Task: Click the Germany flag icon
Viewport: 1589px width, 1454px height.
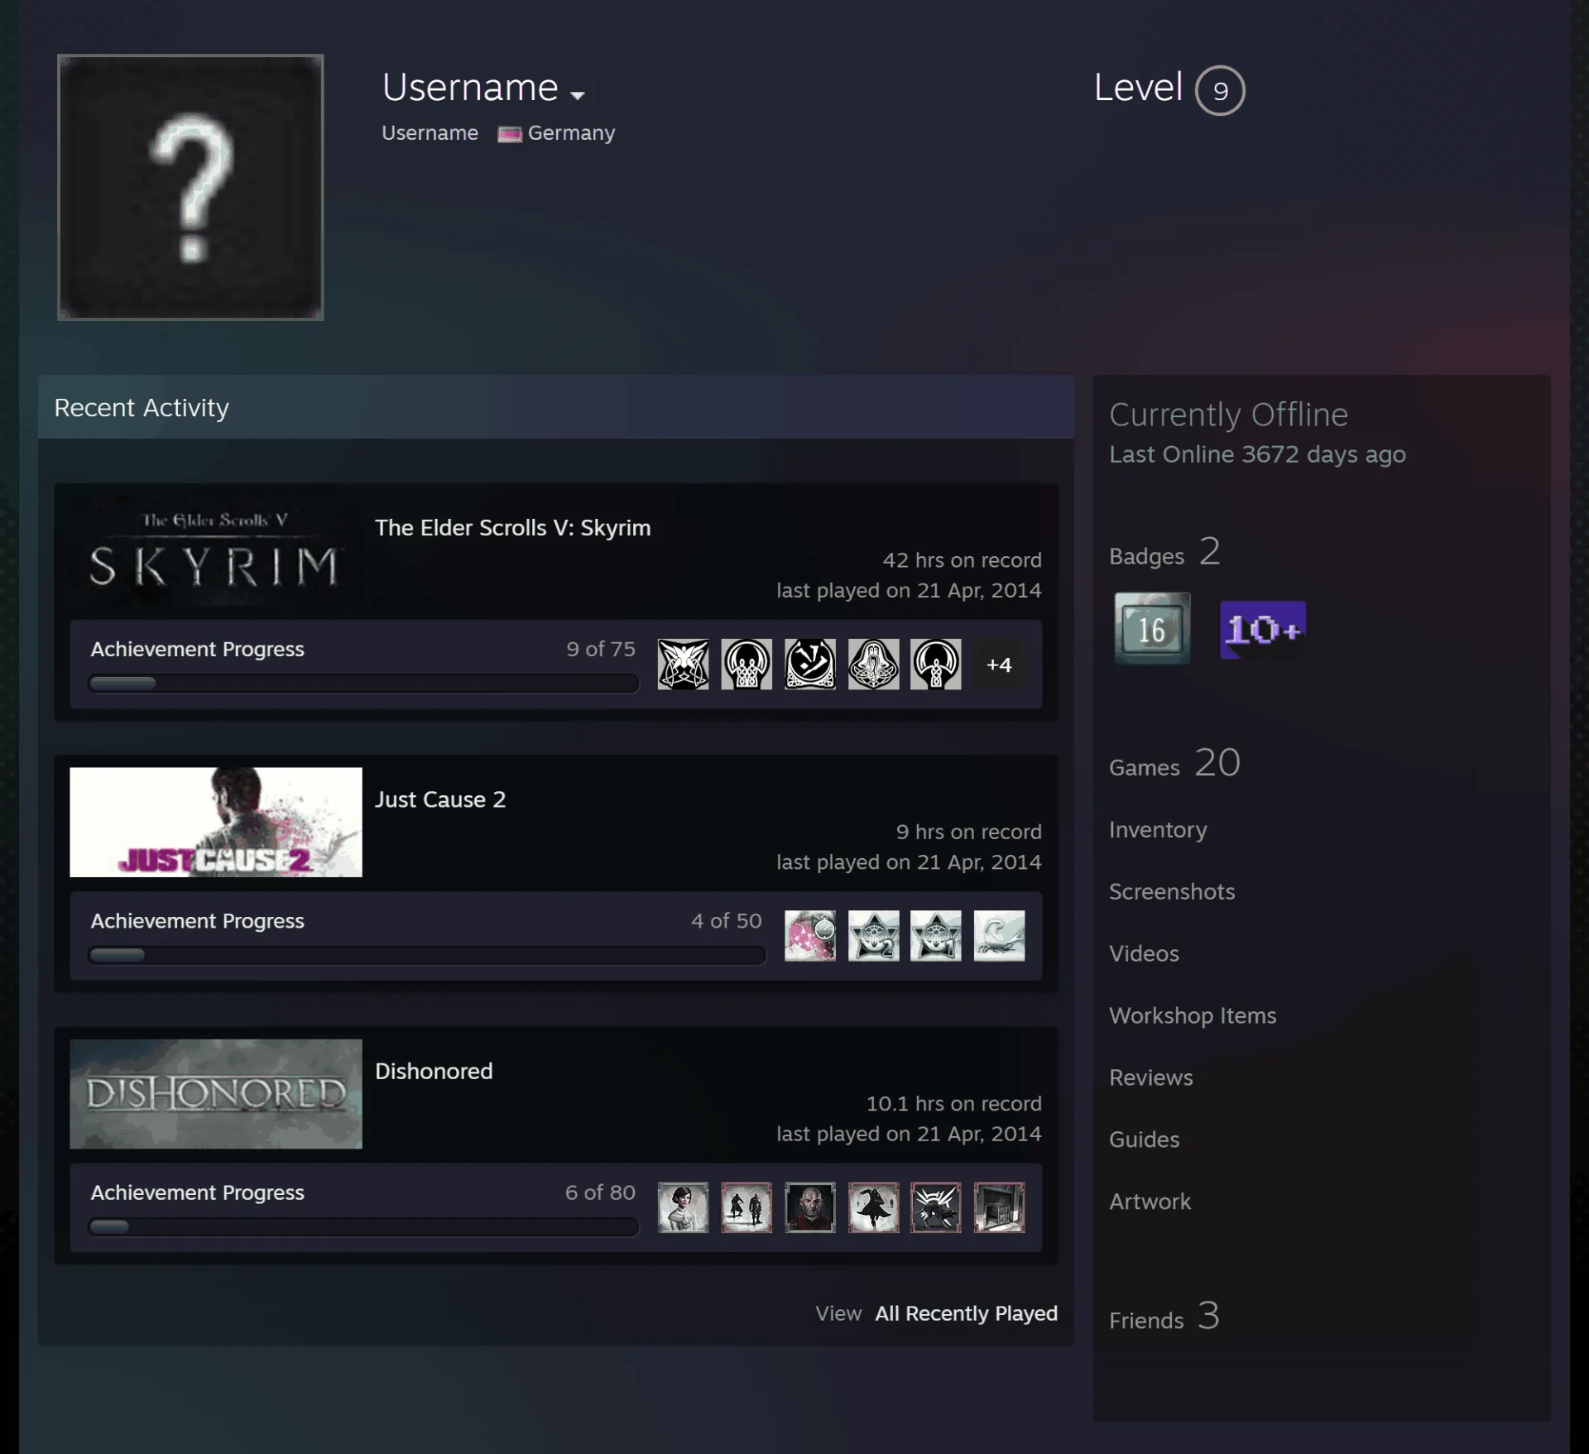Action: tap(509, 134)
